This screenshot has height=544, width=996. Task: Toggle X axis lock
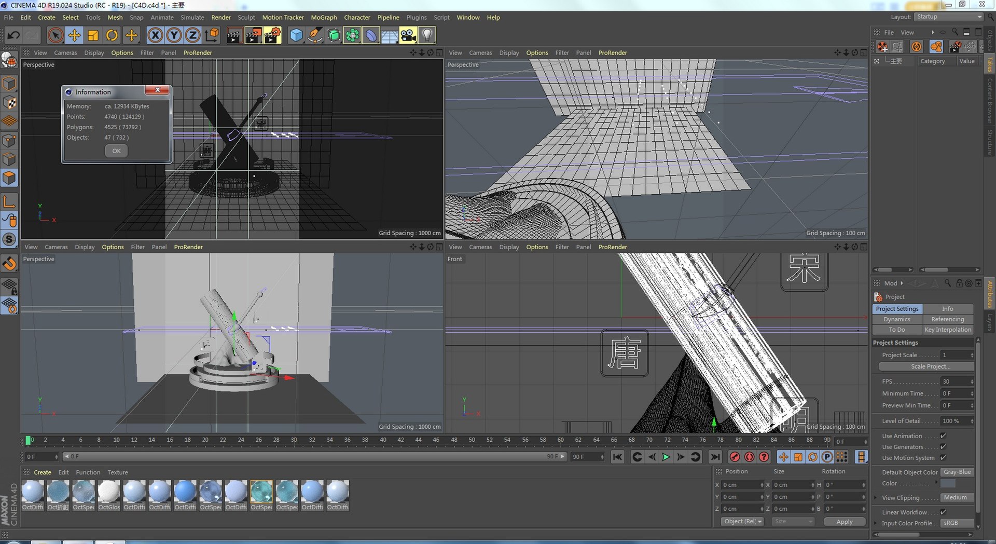(155, 35)
